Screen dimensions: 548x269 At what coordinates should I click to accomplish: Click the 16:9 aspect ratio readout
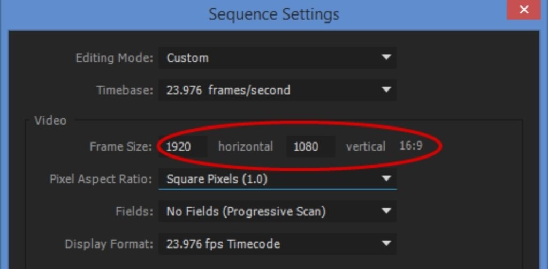411,146
